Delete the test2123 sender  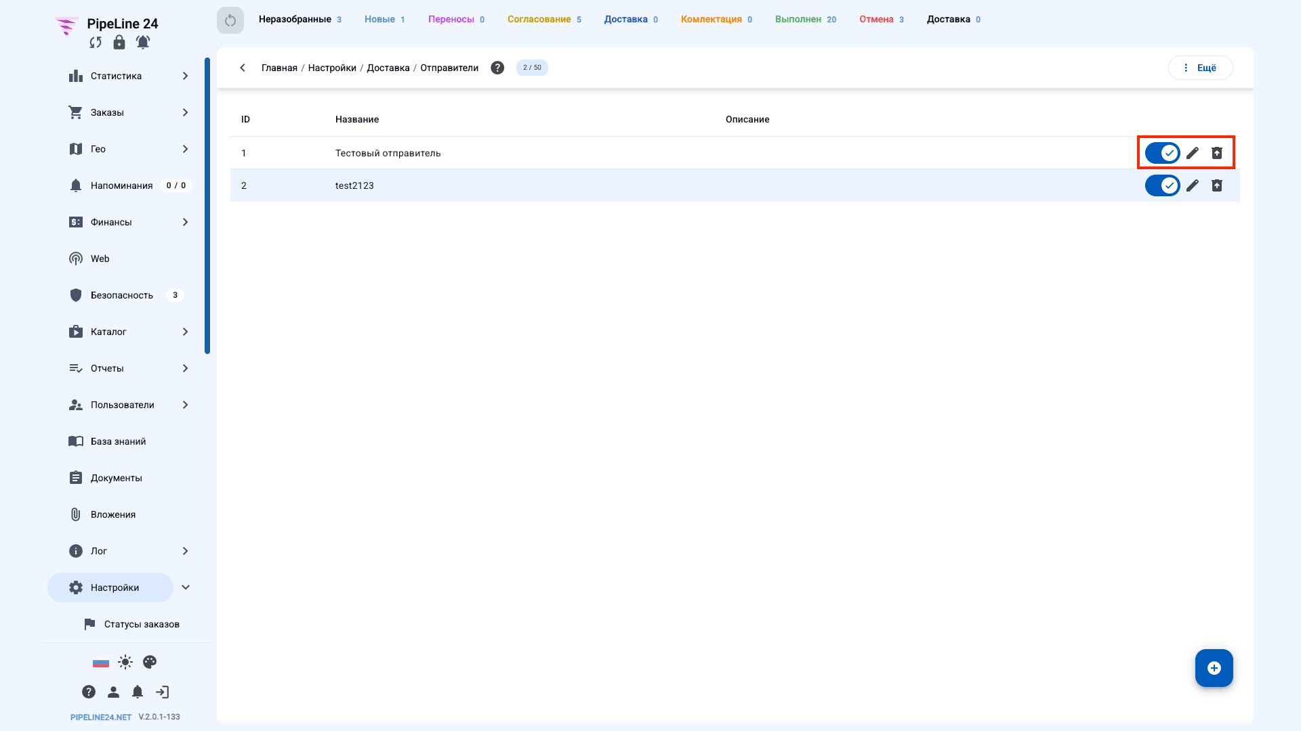pos(1217,185)
